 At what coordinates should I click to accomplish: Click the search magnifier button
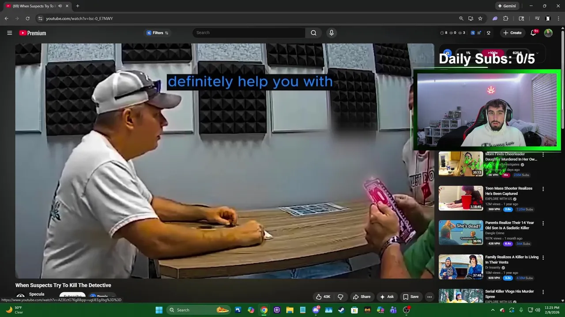click(x=313, y=33)
